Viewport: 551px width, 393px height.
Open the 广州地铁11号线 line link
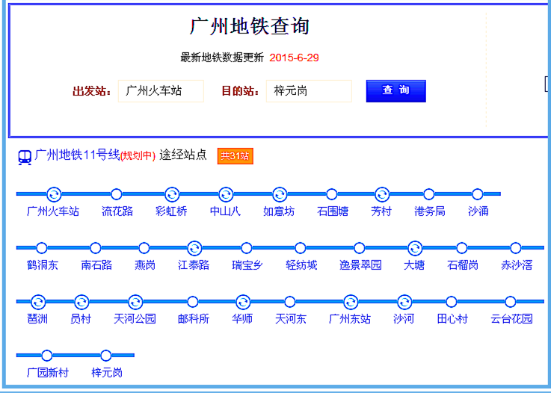[77, 155]
